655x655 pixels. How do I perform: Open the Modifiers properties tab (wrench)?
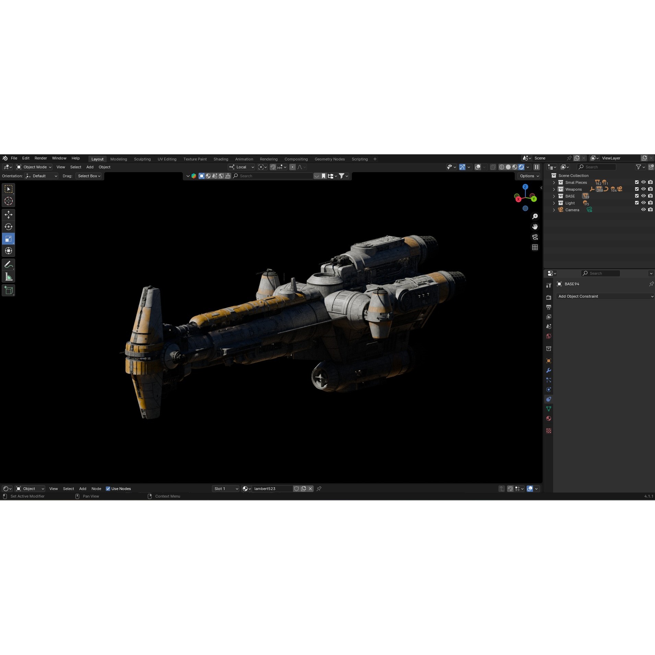[x=549, y=370]
